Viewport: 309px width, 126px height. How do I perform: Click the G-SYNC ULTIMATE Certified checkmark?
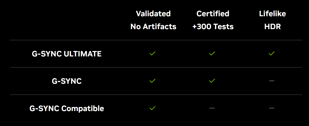[x=212, y=53]
